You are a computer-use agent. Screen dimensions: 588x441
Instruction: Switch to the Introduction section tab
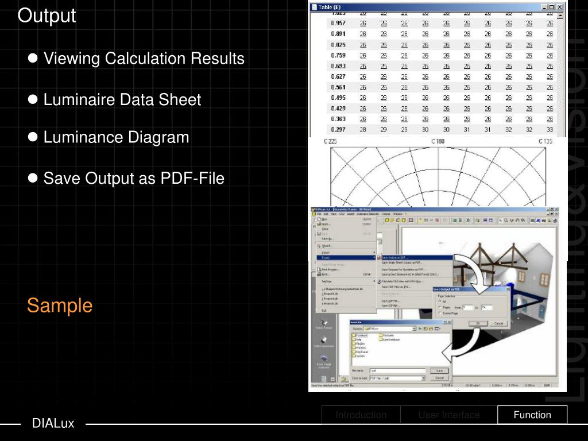point(361,415)
